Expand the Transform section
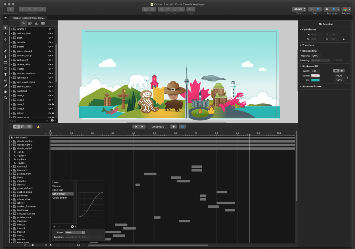The width and height of the screenshot is (355, 249). 308,45
